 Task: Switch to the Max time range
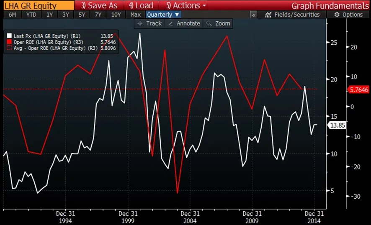click(x=135, y=15)
